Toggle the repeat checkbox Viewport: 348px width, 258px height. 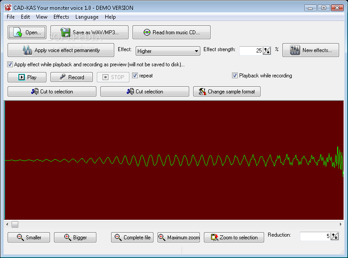coord(135,76)
